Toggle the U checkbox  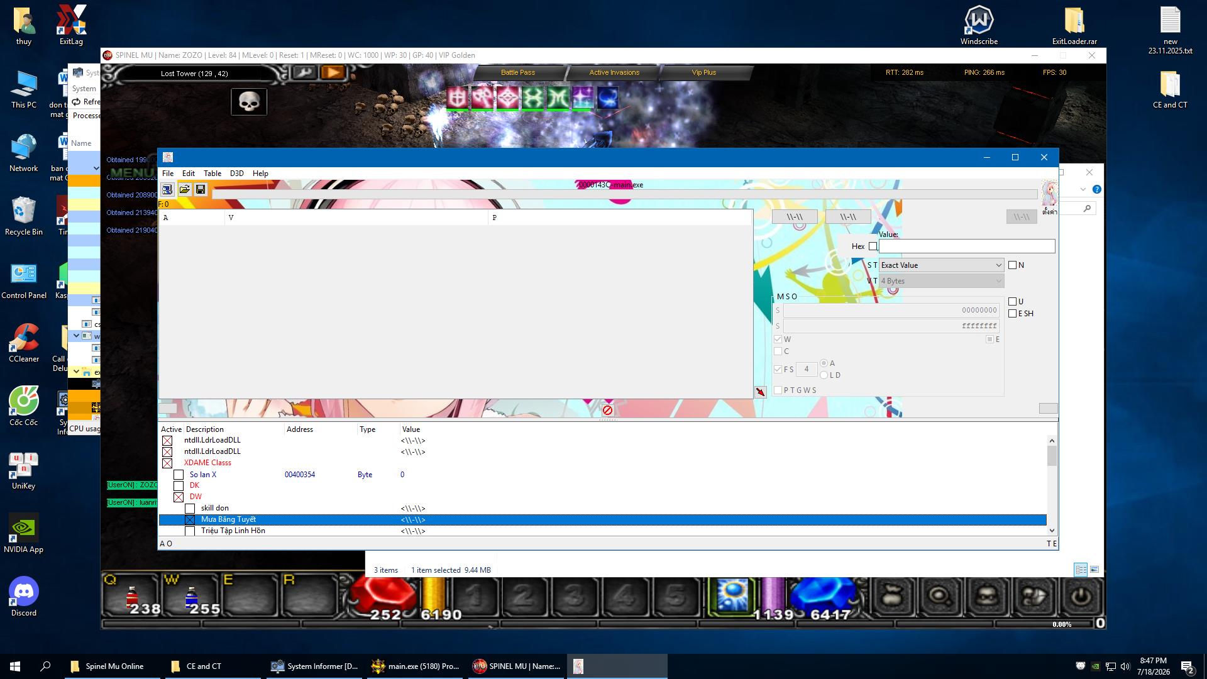tap(1012, 302)
